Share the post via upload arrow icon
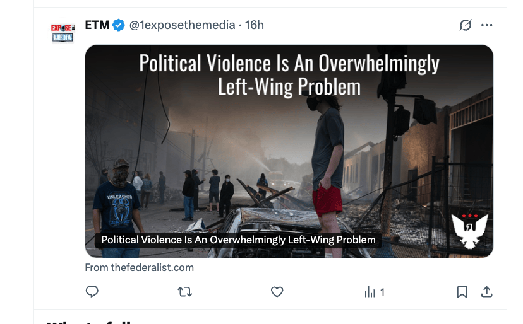This screenshot has height=324, width=523. [x=486, y=292]
